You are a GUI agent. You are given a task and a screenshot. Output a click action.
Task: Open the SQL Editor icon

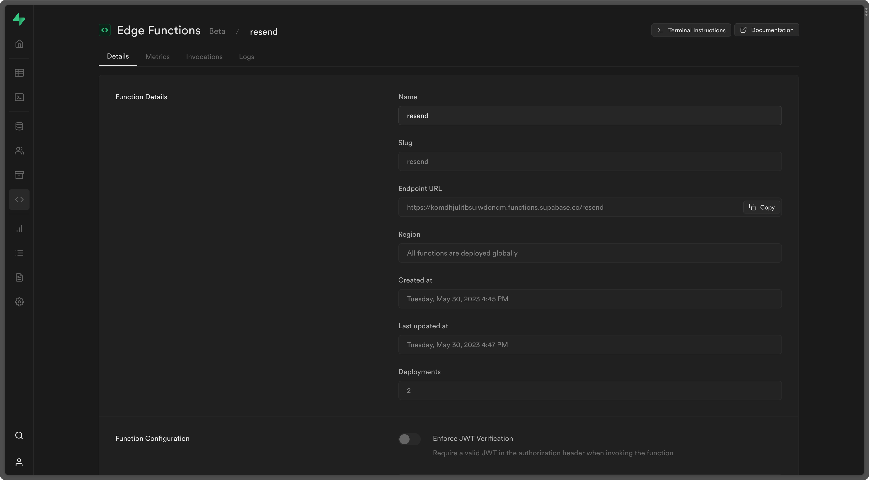click(x=19, y=97)
